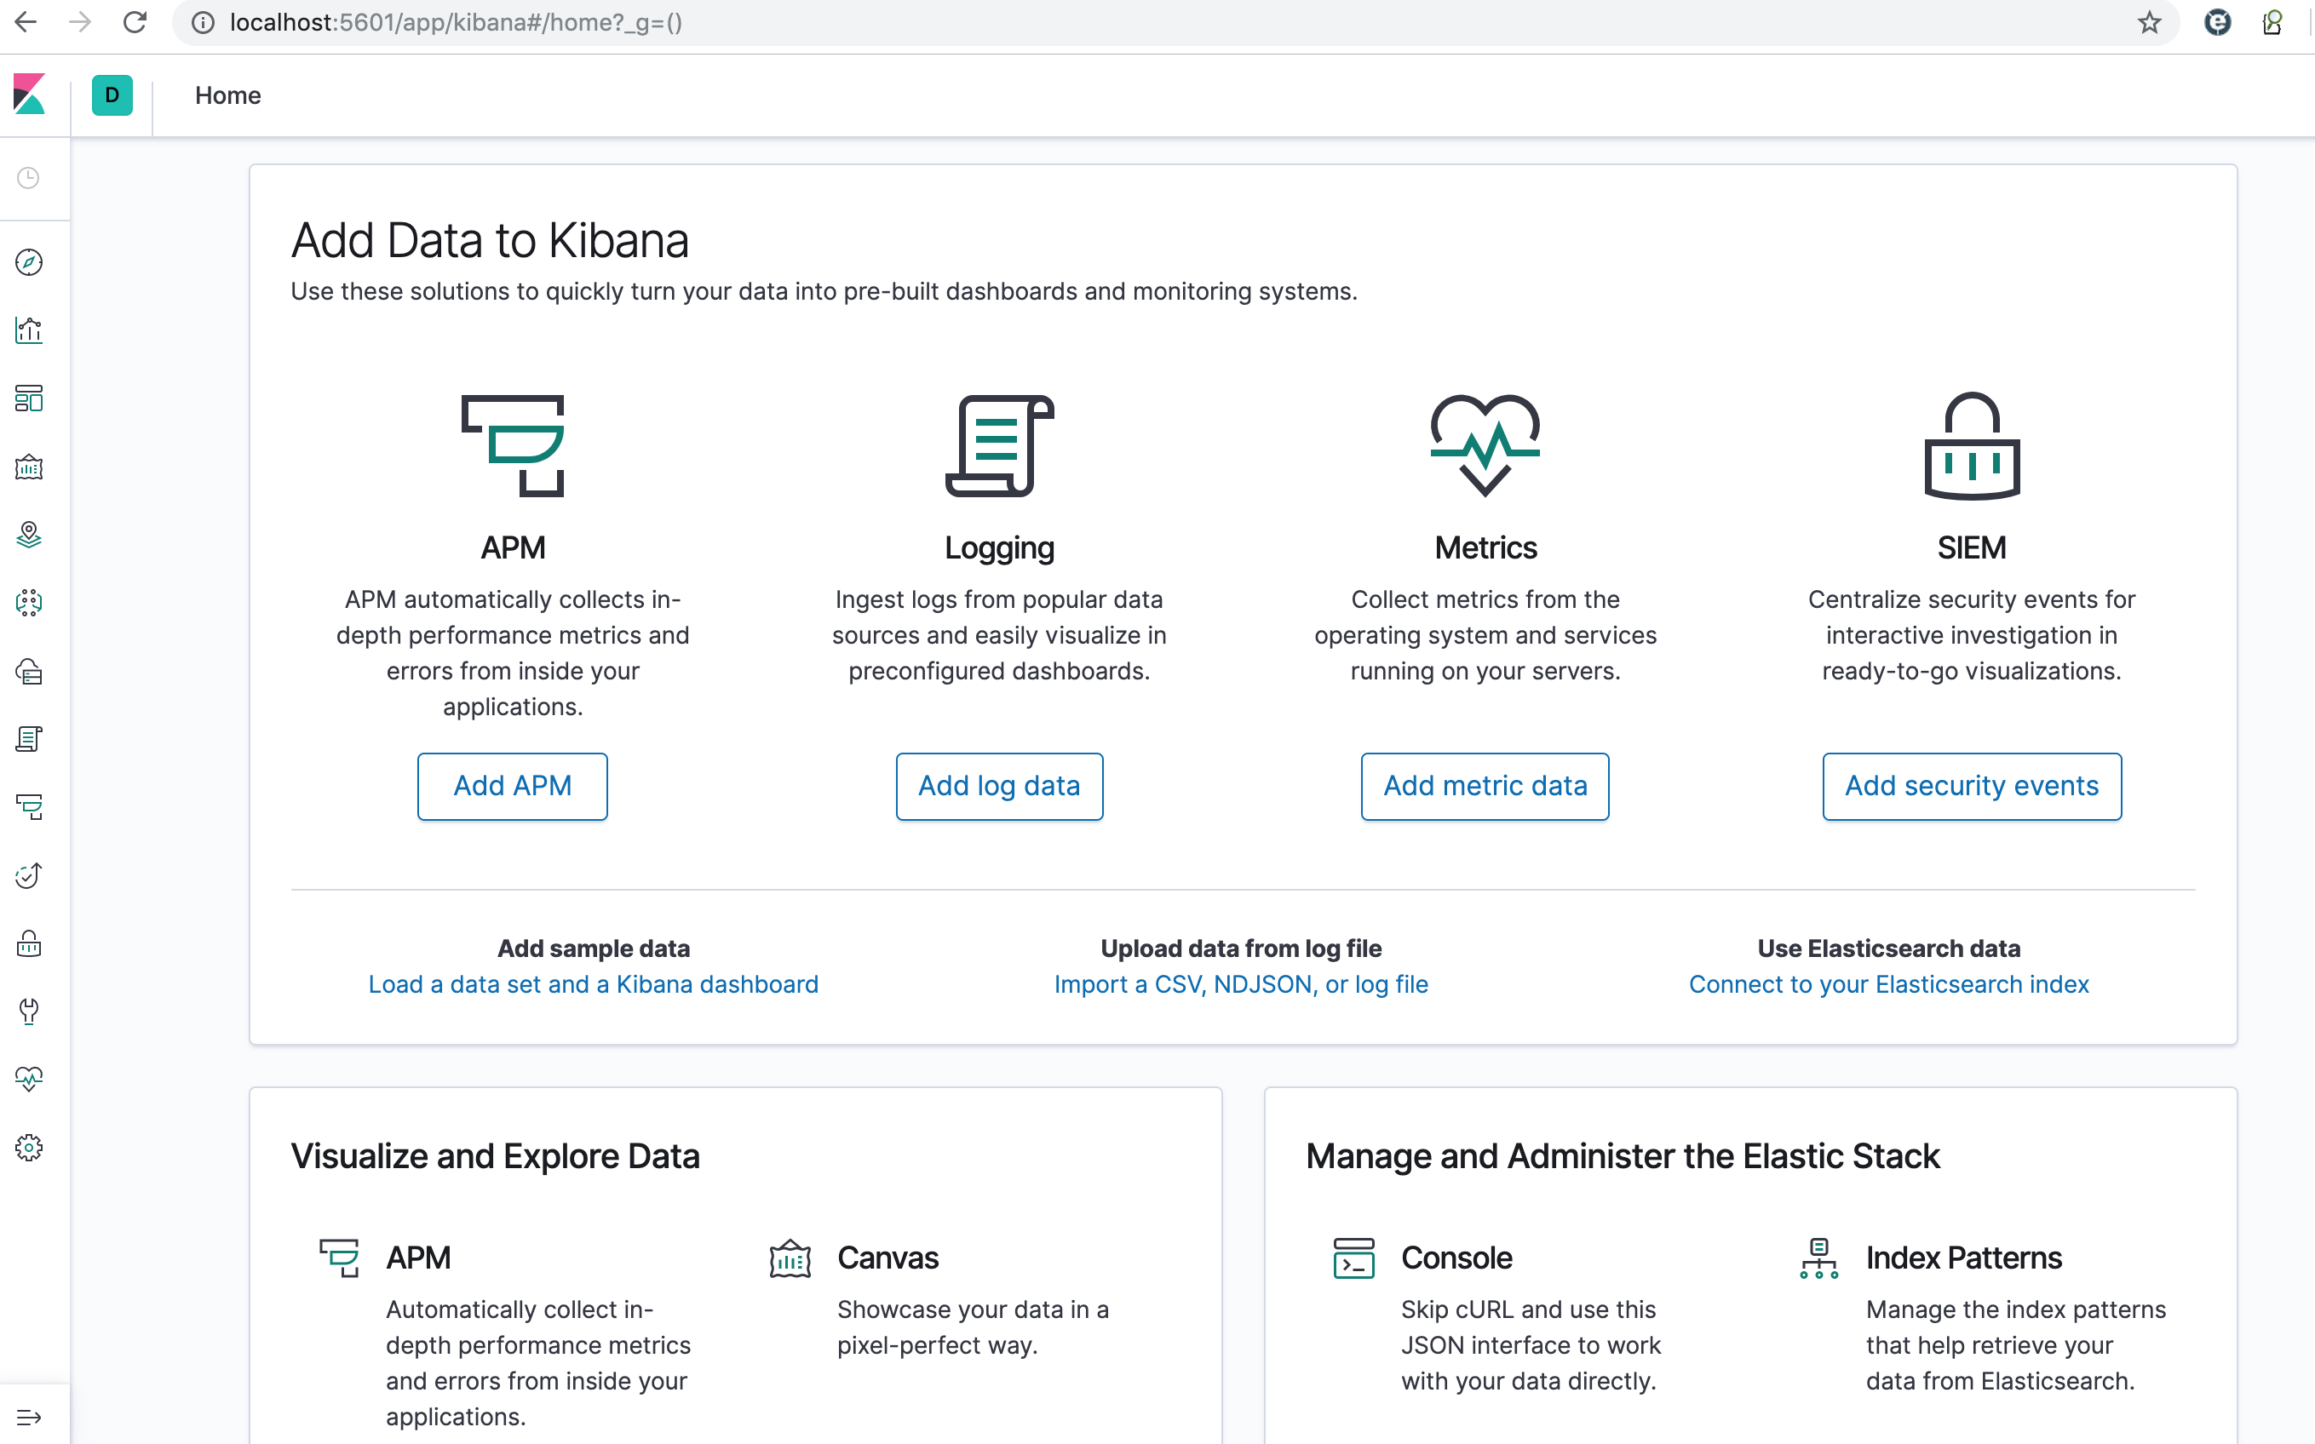Open the Discover app from the sidebar
Screen dimensions: 2315x1444
coord(29,262)
